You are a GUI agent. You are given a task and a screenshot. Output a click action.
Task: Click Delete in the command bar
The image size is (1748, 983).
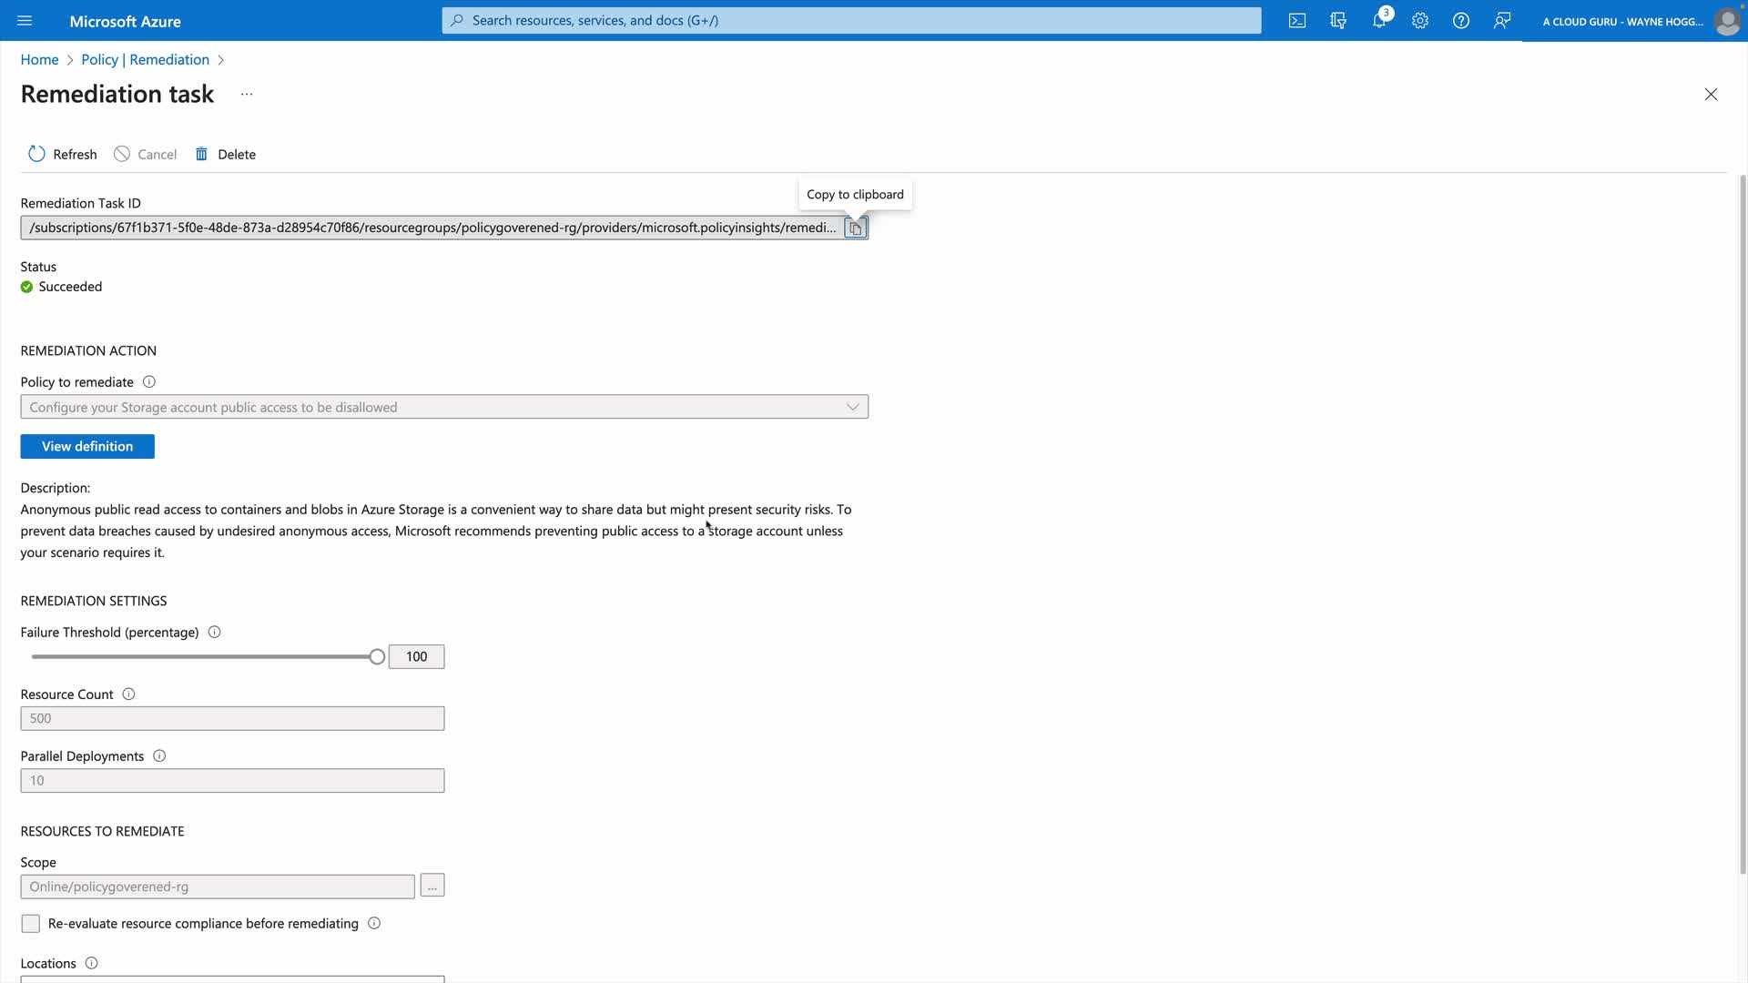point(225,154)
